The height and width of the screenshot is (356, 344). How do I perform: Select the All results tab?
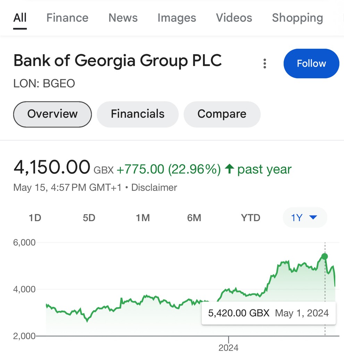pos(20,18)
